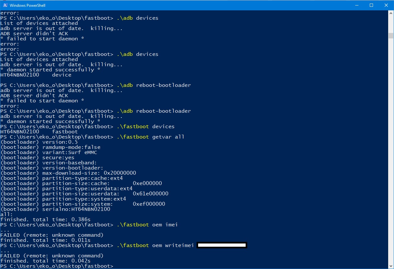
Task: Click the scrollbar up arrow
Action: click(x=391, y=13)
